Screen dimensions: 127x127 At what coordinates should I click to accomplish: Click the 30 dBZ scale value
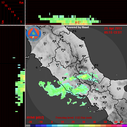coord(84,122)
